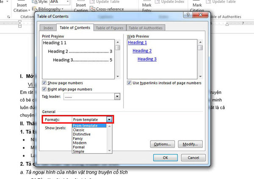Click the dialog Help question mark icon

coord(187,15)
